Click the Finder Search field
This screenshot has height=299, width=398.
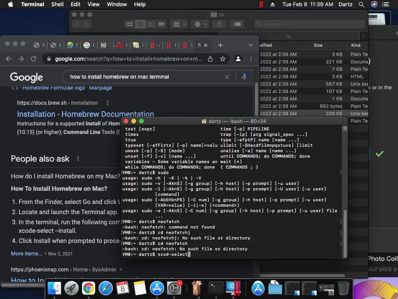tap(310, 24)
